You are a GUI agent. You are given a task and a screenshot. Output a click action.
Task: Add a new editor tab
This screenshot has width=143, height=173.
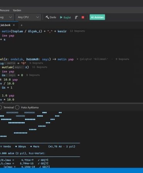click(x=22, y=25)
